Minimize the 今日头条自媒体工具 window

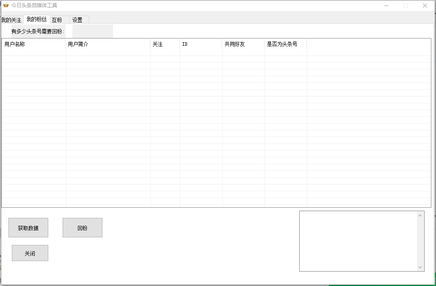coord(386,5)
